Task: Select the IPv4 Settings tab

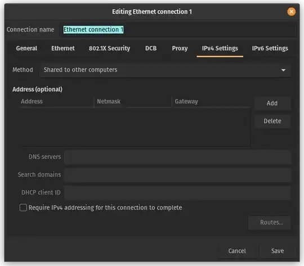Action: pyautogui.click(x=220, y=48)
